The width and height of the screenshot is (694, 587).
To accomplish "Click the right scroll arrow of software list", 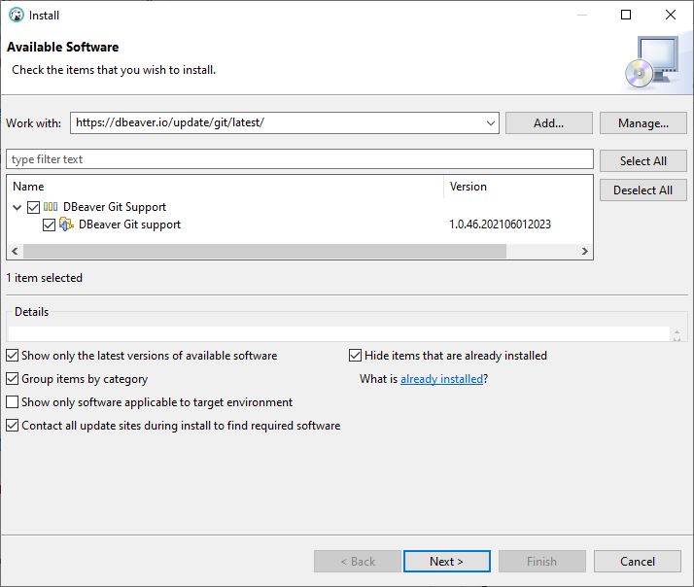I will pyautogui.click(x=585, y=251).
